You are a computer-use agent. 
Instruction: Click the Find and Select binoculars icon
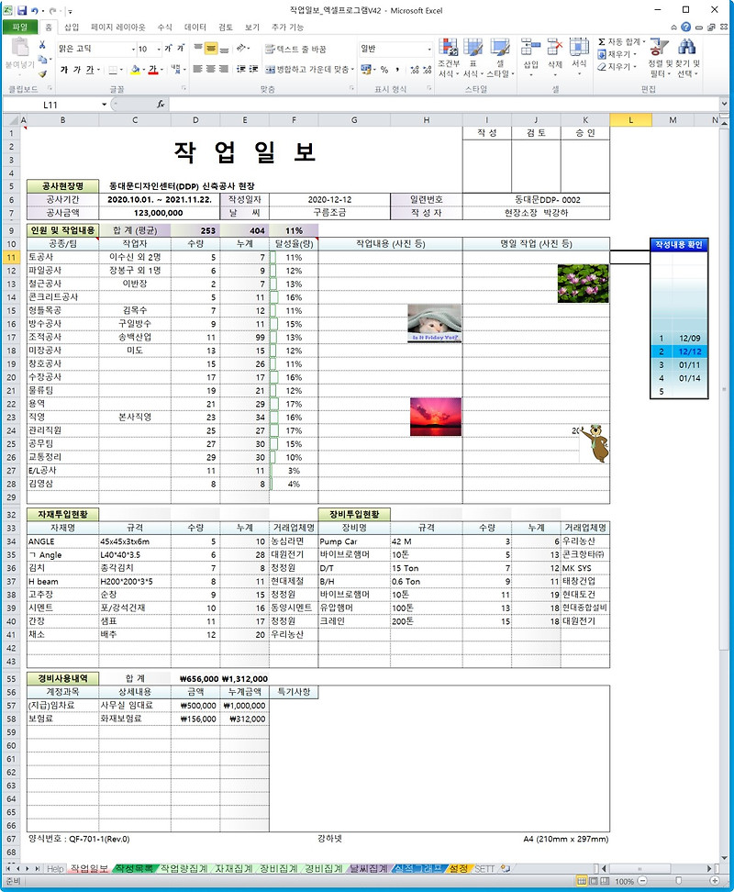pos(687,48)
